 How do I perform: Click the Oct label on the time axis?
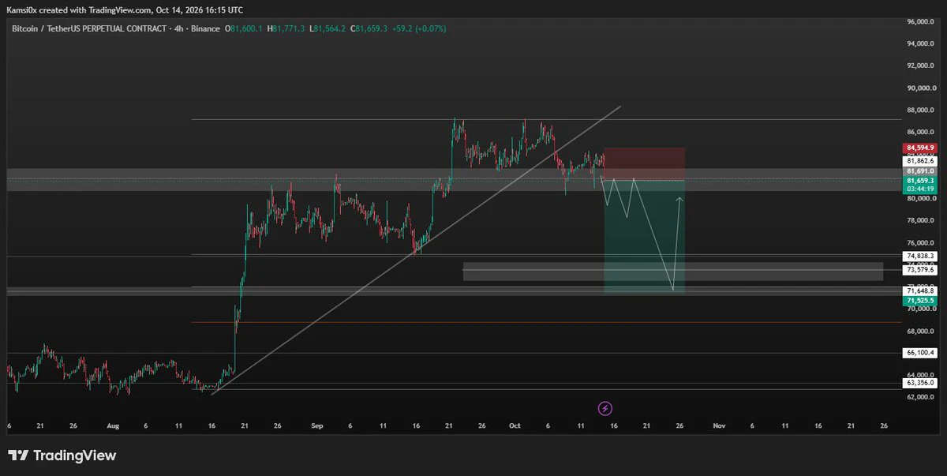(515, 425)
